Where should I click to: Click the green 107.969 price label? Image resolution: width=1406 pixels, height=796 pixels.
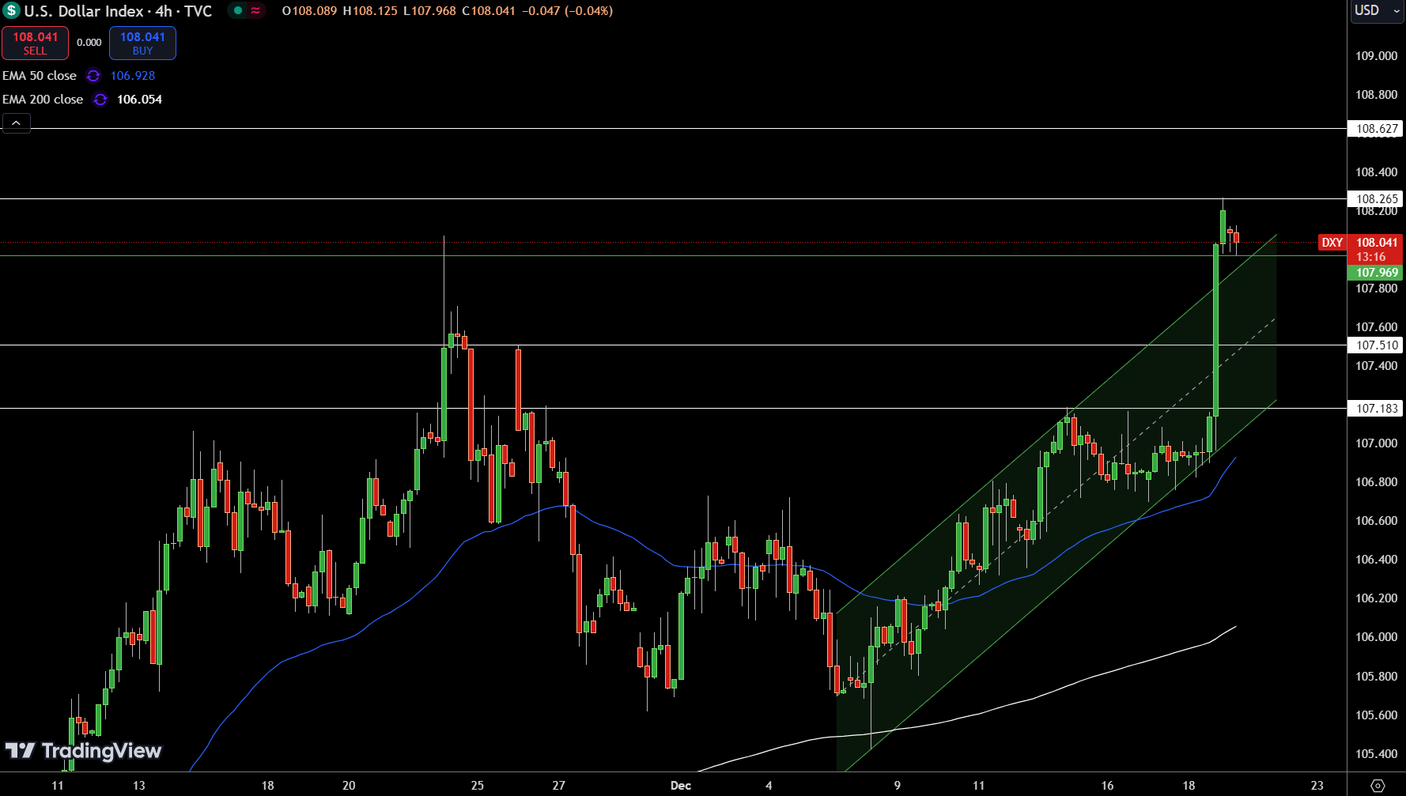[1375, 273]
